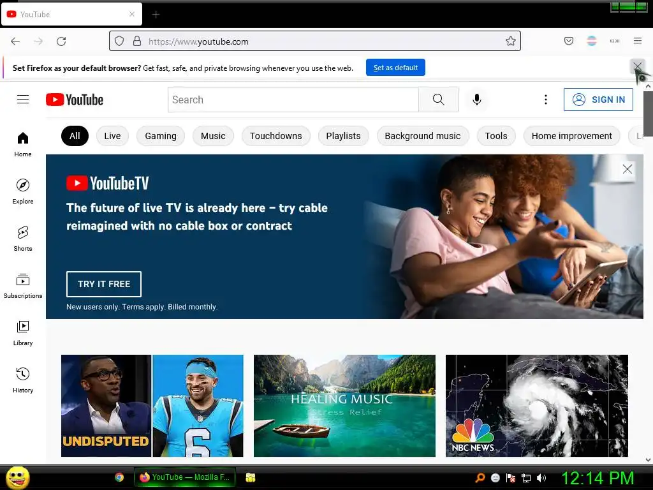View site security padlock info
Image resolution: width=653 pixels, height=490 pixels.
137,41
